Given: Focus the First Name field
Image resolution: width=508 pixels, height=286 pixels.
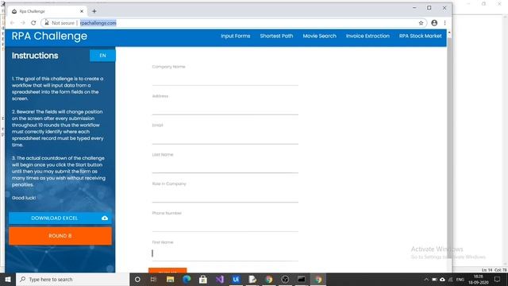Looking at the screenshot, I should tap(225, 254).
